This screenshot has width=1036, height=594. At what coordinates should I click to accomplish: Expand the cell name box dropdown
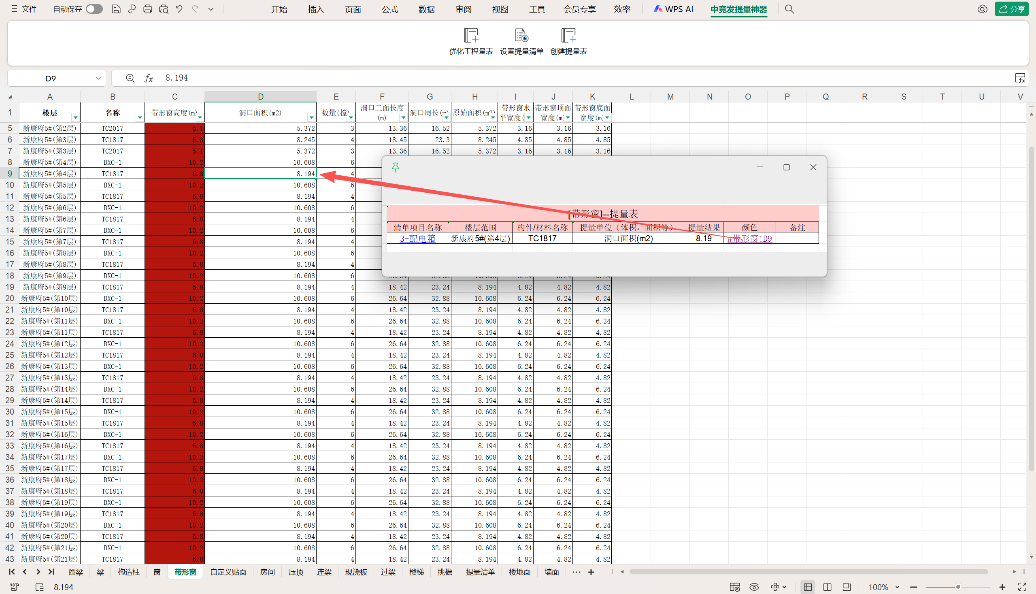pyautogui.click(x=98, y=78)
